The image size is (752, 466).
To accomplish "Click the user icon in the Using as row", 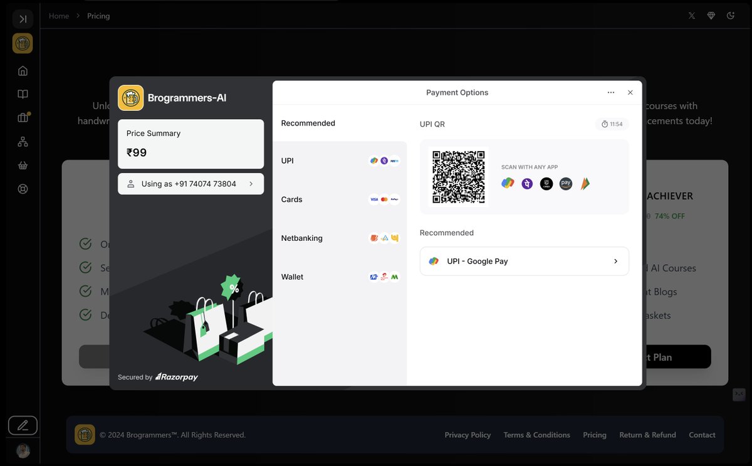I will tap(131, 184).
